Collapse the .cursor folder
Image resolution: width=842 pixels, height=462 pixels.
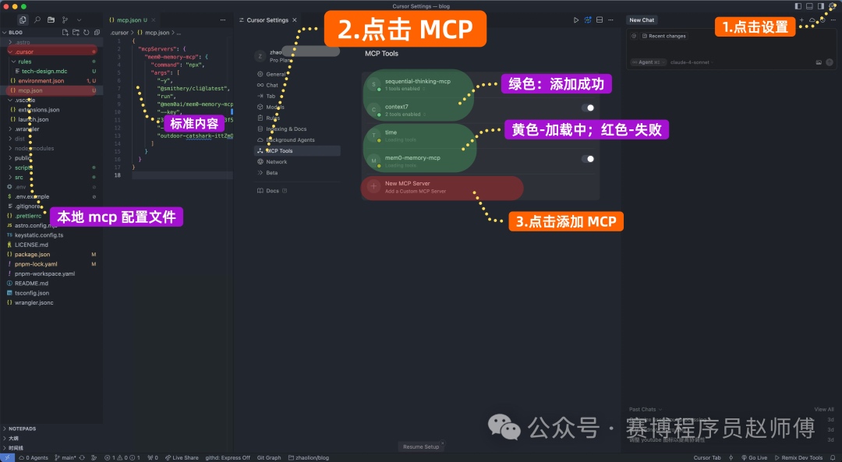click(10, 51)
